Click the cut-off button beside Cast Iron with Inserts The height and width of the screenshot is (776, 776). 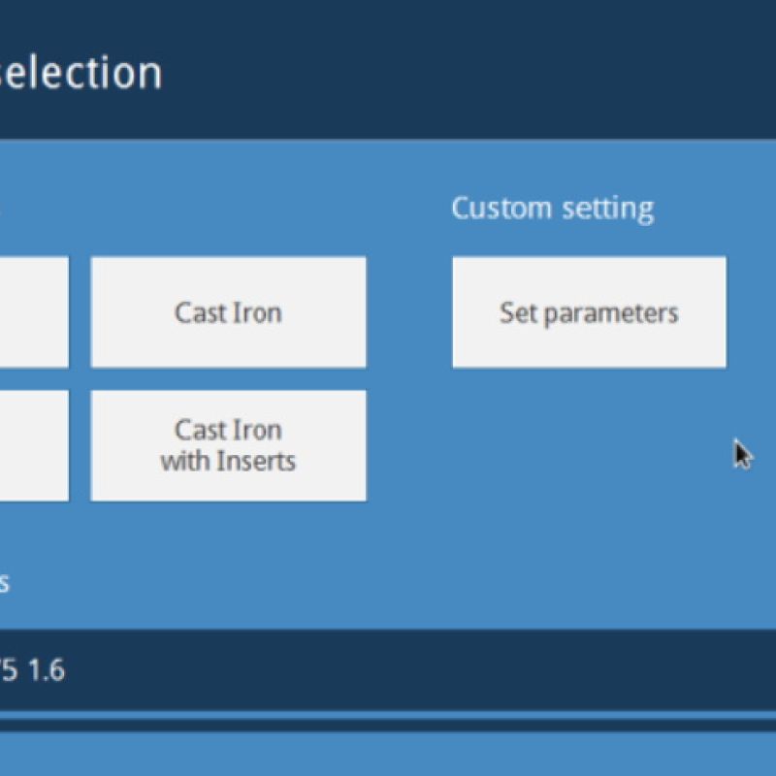(x=33, y=445)
